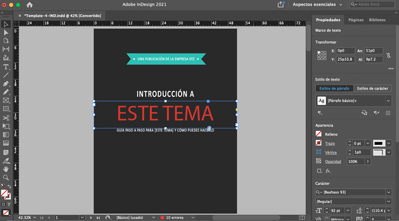Open the Aspectos esenciales workspace dropdown
This screenshot has width=399, height=221.
click(x=317, y=4)
